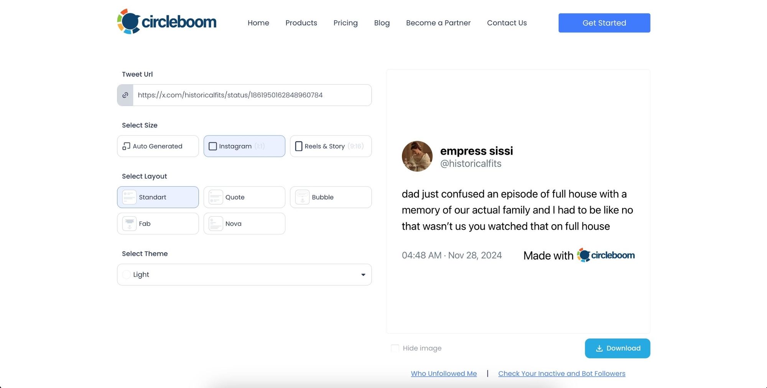Click the Auto Generated size icon
Image resolution: width=767 pixels, height=388 pixels.
click(126, 146)
